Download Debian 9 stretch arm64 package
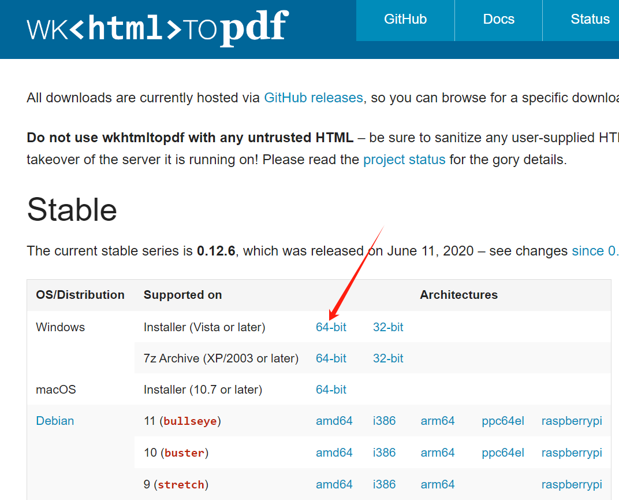619x500 pixels. coord(438,484)
